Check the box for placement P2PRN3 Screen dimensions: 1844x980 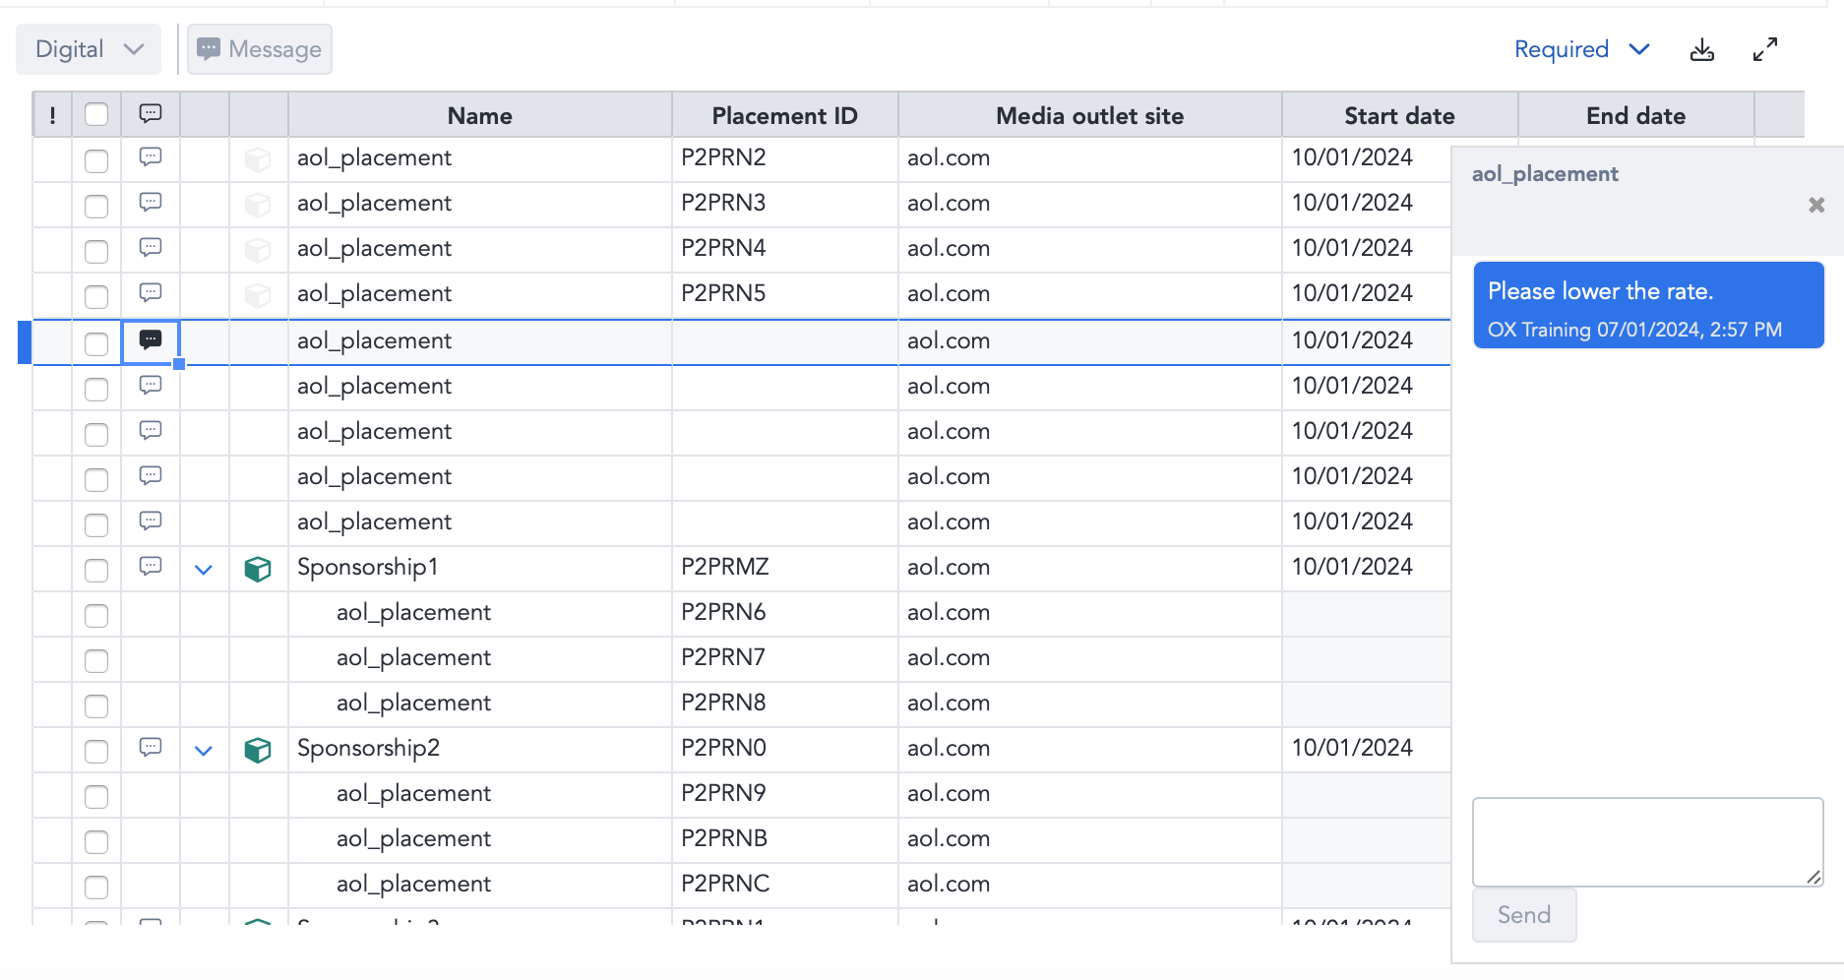96,206
